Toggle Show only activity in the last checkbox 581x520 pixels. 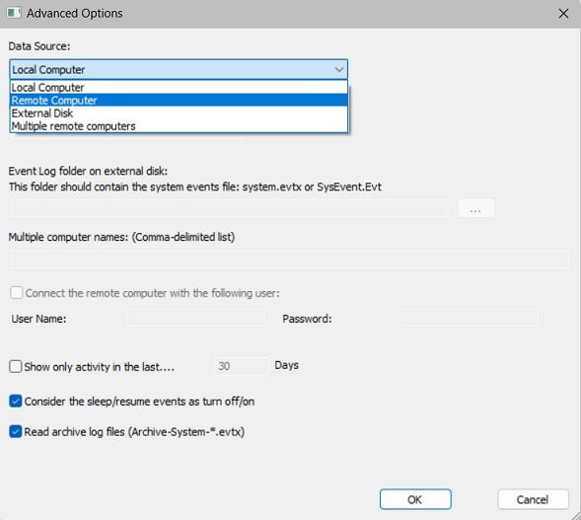16,366
